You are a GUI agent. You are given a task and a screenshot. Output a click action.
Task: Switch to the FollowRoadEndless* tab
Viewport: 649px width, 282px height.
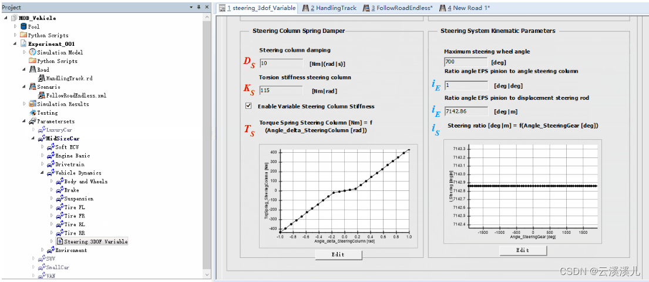[x=398, y=8]
